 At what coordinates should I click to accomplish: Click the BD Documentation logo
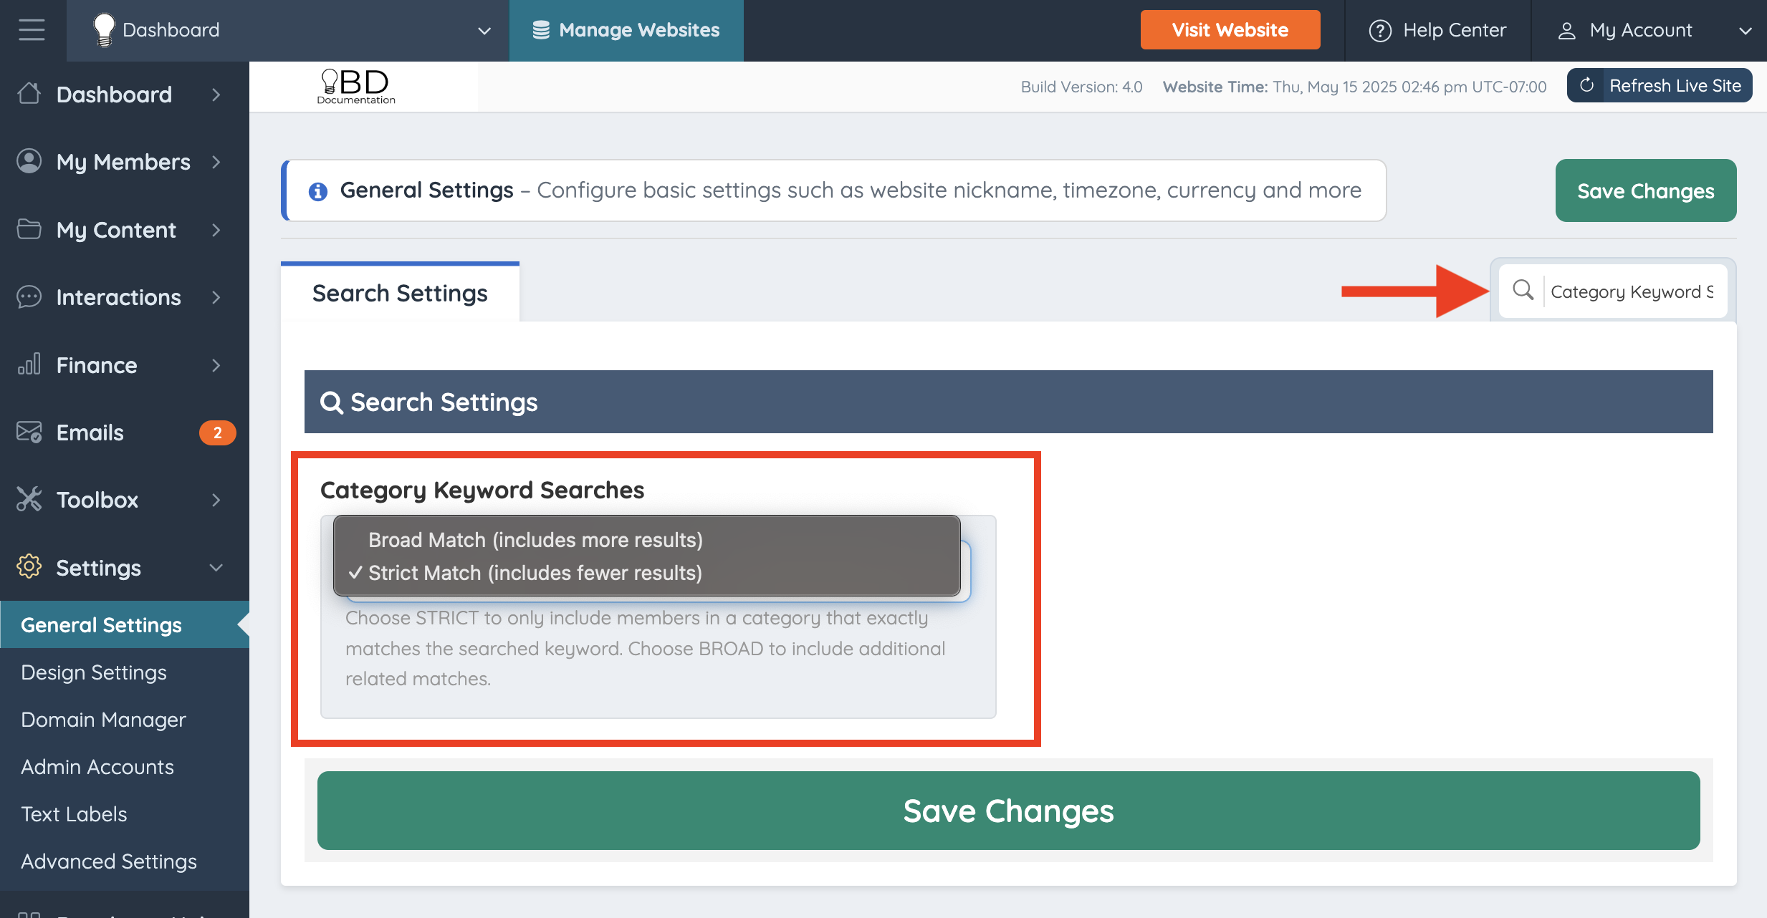pos(356,87)
